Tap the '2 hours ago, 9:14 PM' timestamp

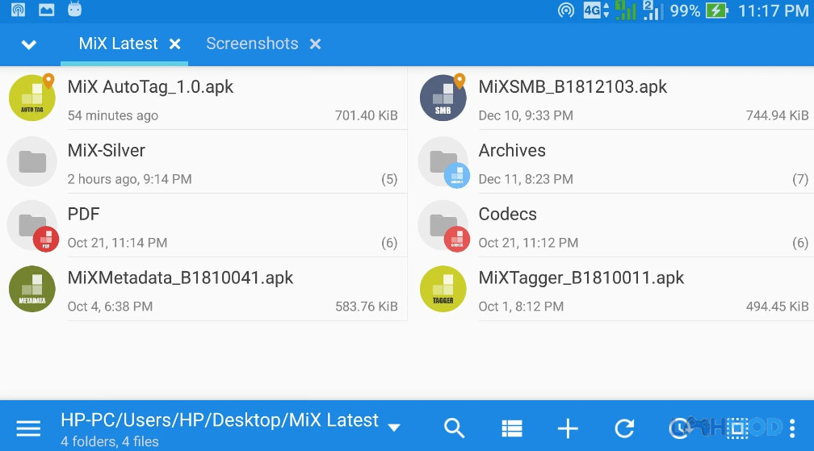[129, 179]
